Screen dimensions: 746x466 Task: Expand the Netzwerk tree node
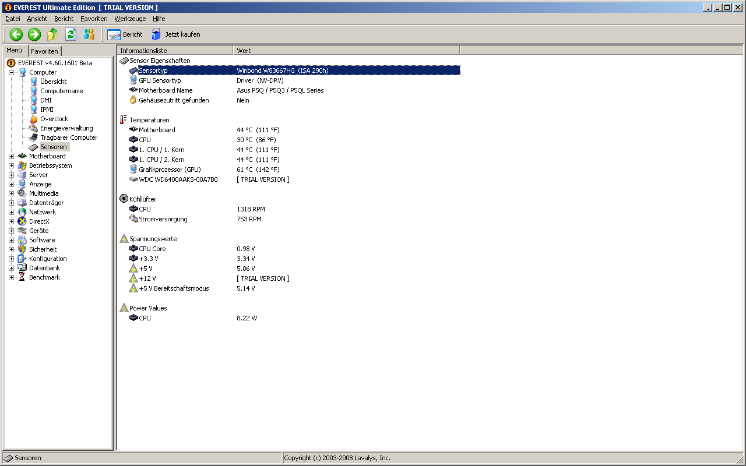click(11, 212)
